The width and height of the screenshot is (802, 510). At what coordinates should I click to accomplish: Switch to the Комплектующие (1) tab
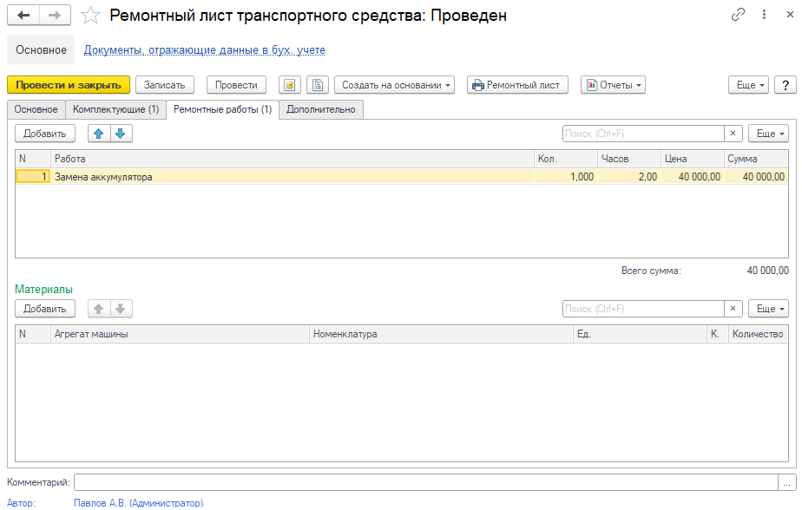[x=115, y=109]
